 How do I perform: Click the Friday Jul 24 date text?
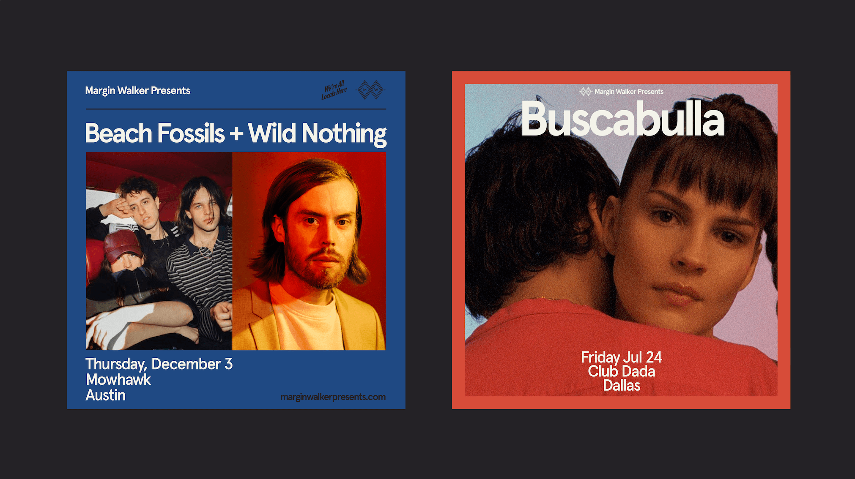coord(621,357)
